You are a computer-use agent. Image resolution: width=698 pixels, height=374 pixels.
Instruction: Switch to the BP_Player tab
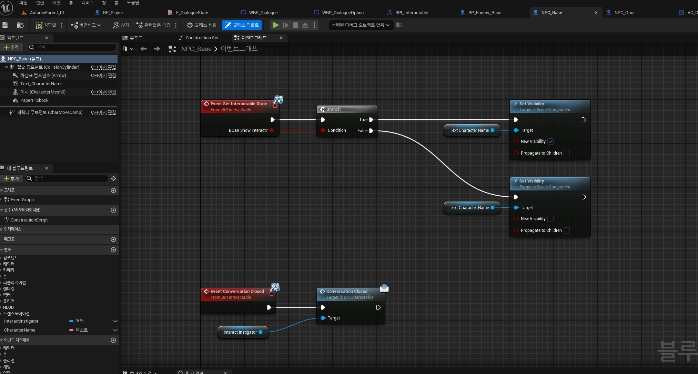[x=113, y=12]
